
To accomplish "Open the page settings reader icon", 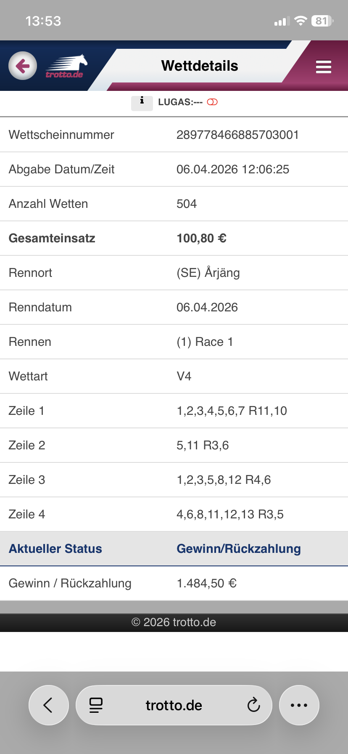I will 96,705.
